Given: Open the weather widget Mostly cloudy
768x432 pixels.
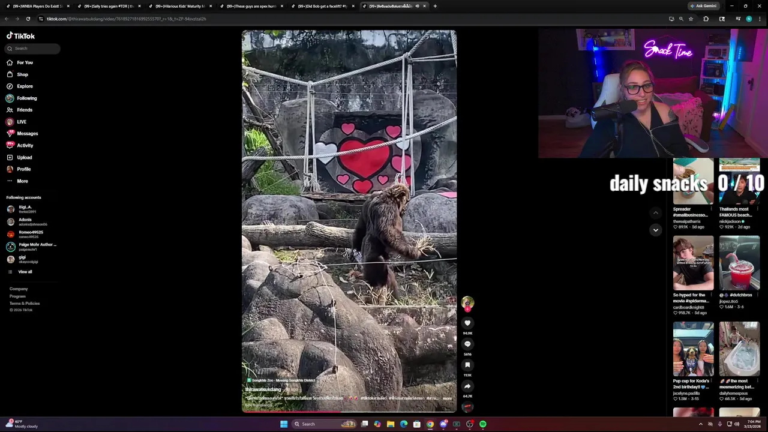Looking at the screenshot, I should (22, 424).
